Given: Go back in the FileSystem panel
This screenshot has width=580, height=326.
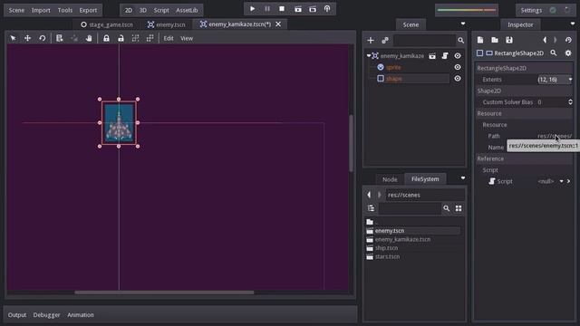Looking at the screenshot, I should point(369,195).
